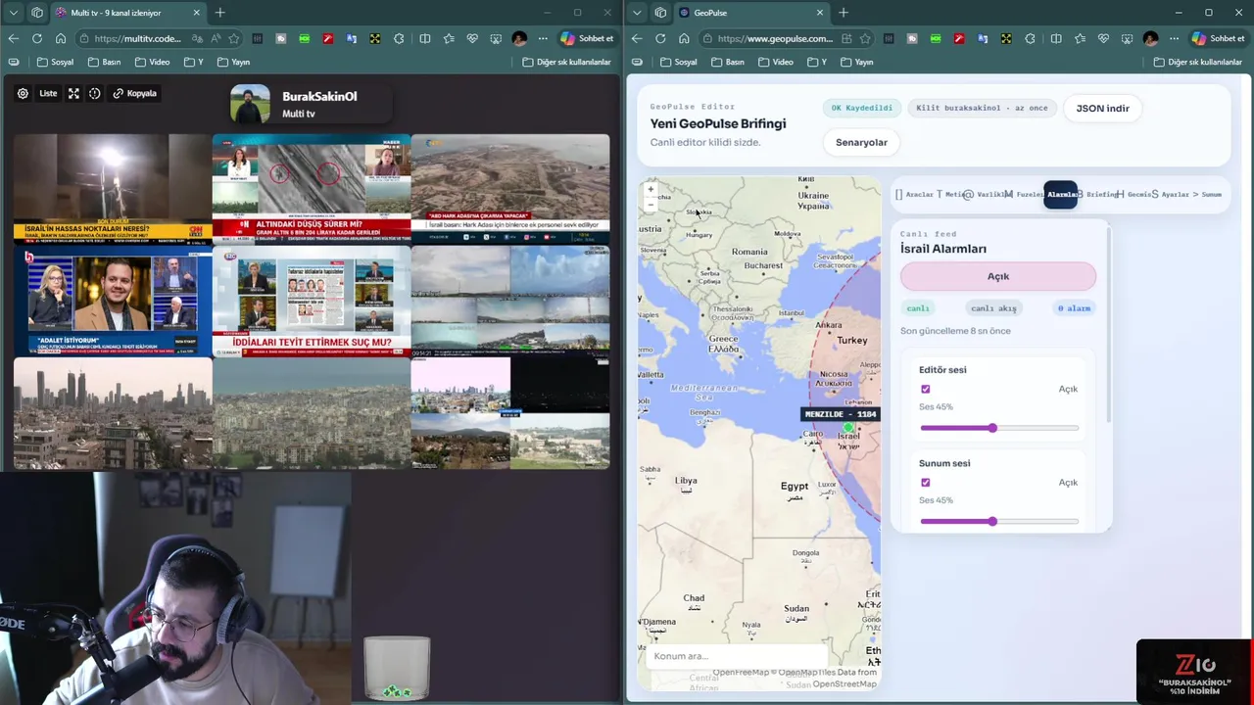This screenshot has width=1254, height=705.
Task: Switch to the Varlıklar tab
Action: [x=985, y=195]
